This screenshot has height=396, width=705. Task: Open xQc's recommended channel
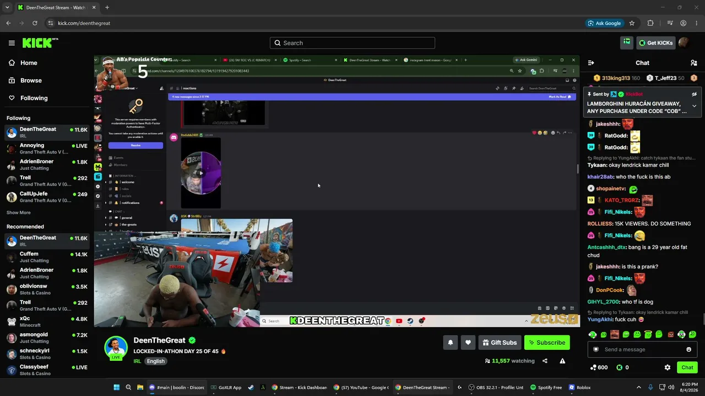47,321
